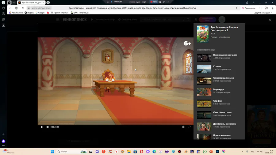276x155 pixels.
Task: Open the Авиабилеты bookmark
Action: pos(16,13)
